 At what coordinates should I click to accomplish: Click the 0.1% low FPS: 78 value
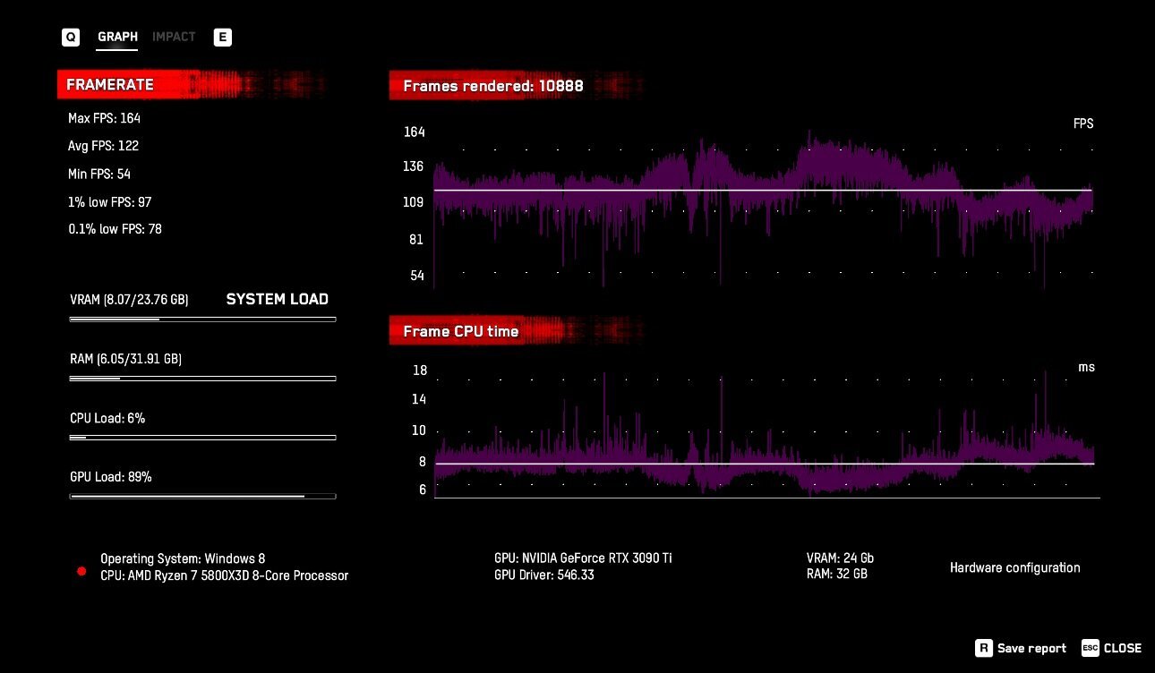pos(115,229)
